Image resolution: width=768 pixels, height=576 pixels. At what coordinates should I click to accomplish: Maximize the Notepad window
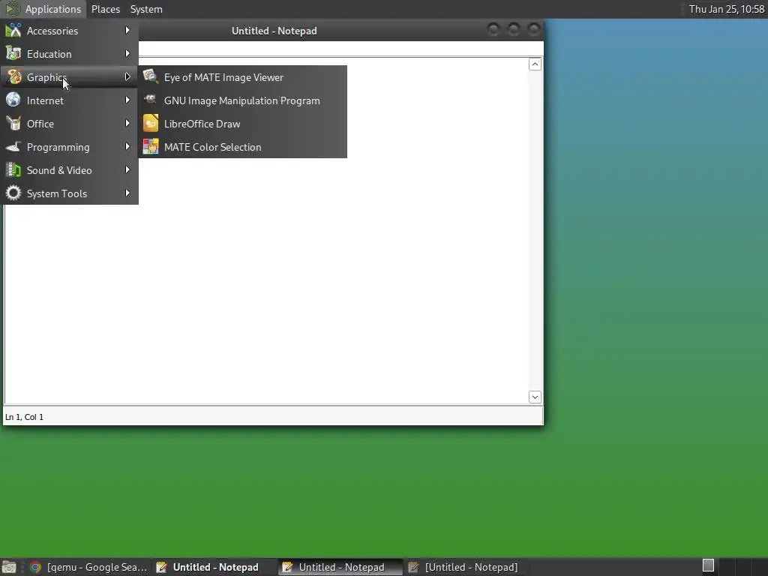point(513,30)
